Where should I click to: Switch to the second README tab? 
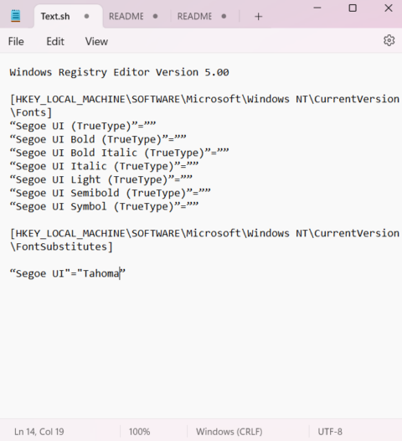click(x=194, y=16)
